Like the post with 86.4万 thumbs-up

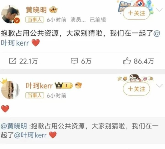click(127, 61)
